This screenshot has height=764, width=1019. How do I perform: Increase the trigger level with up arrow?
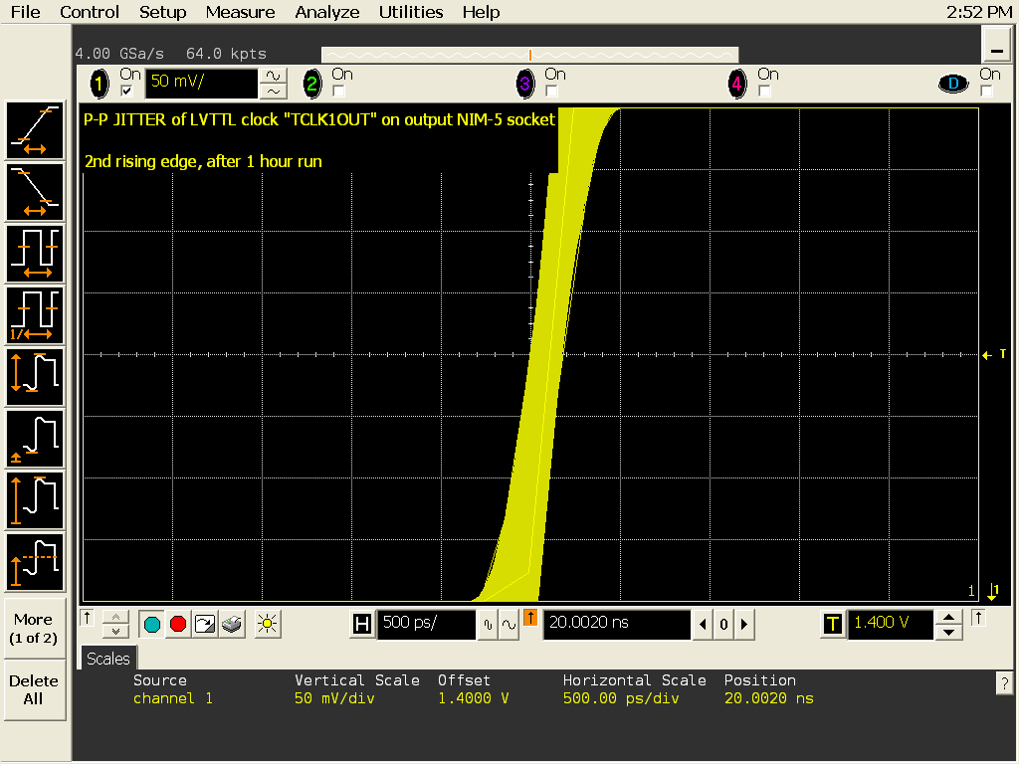pyautogui.click(x=950, y=618)
